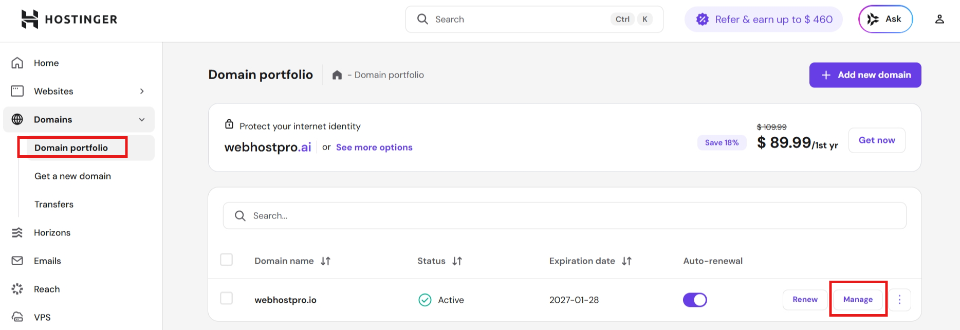Image resolution: width=960 pixels, height=330 pixels.
Task: Click magnifier icon in domain list search
Action: (240, 216)
